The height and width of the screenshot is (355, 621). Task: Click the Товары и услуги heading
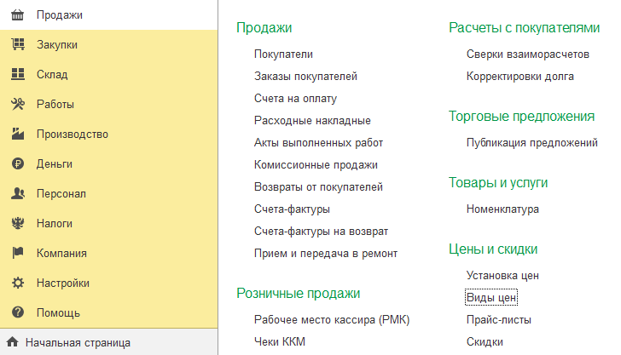coord(498,183)
